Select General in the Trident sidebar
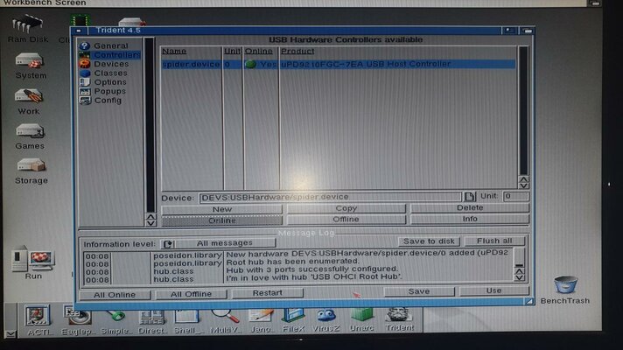This screenshot has width=623, height=350. (x=110, y=45)
